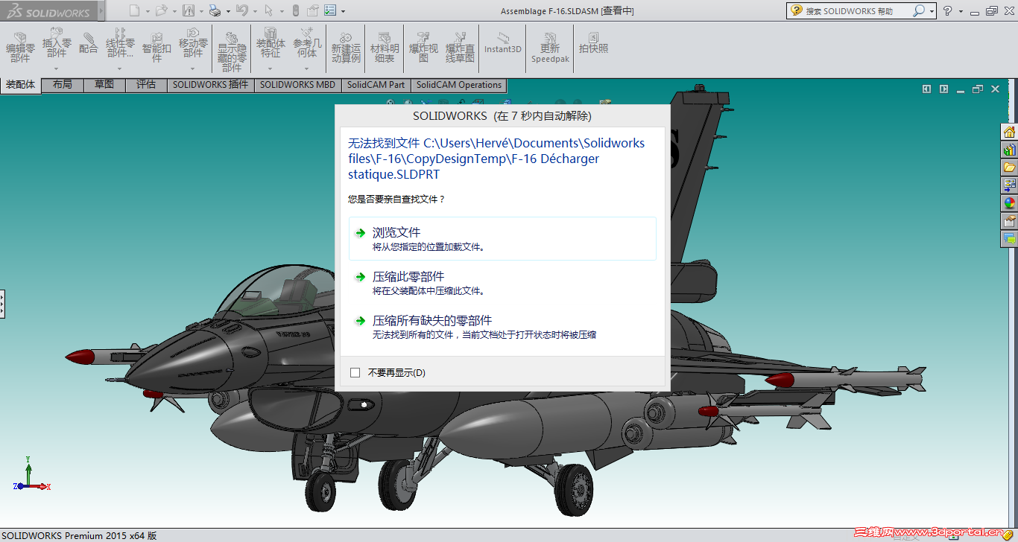1018x542 pixels.
Task: Open SOLIDWORKS Resources home icon in task pane
Action: (x=1009, y=133)
